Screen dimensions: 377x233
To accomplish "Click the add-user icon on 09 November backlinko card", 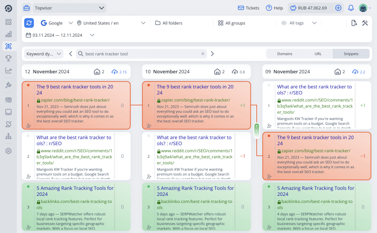I will pyautogui.click(x=269, y=227).
